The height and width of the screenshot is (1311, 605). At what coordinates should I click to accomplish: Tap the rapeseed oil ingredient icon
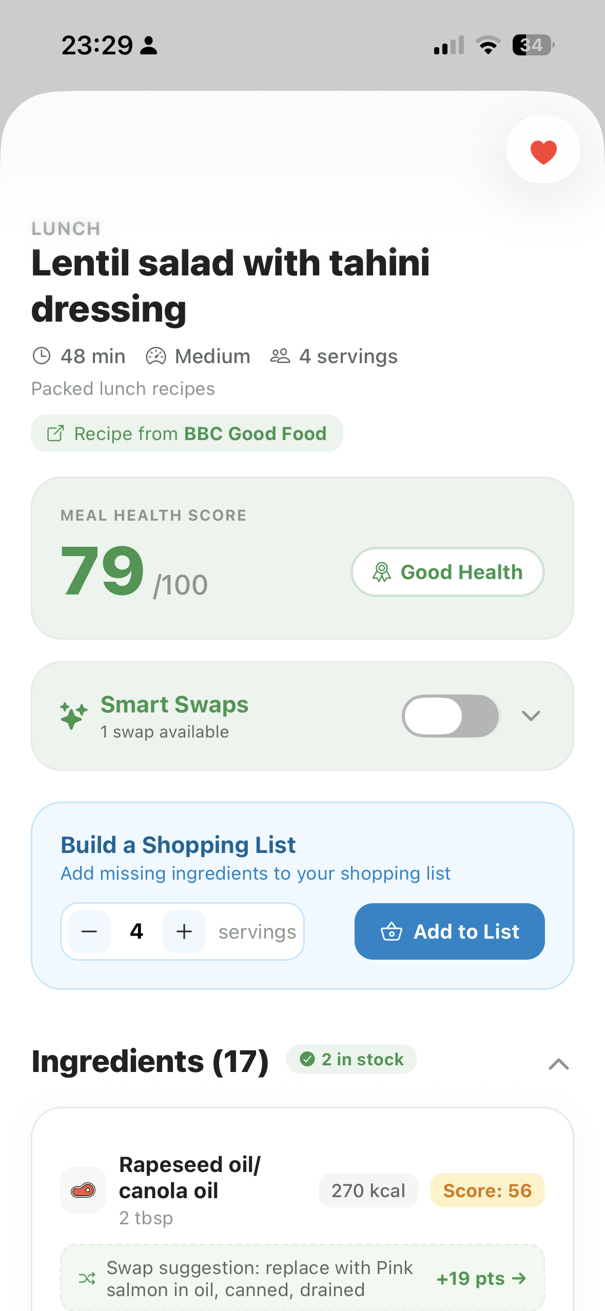(x=83, y=1190)
